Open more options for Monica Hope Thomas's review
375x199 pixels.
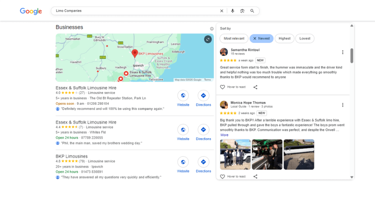point(343,105)
